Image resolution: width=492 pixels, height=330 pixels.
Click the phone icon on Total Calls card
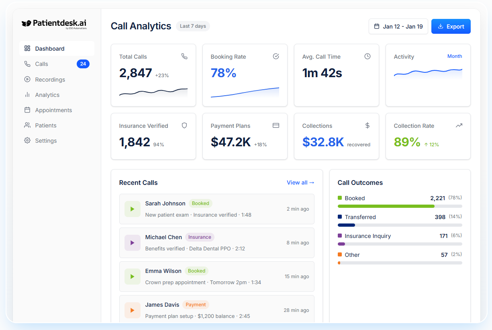184,56
